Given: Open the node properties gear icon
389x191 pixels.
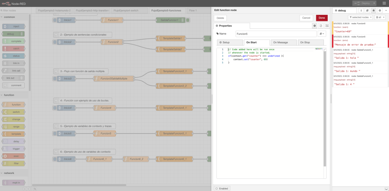Looking at the screenshot, I should click(314, 26).
